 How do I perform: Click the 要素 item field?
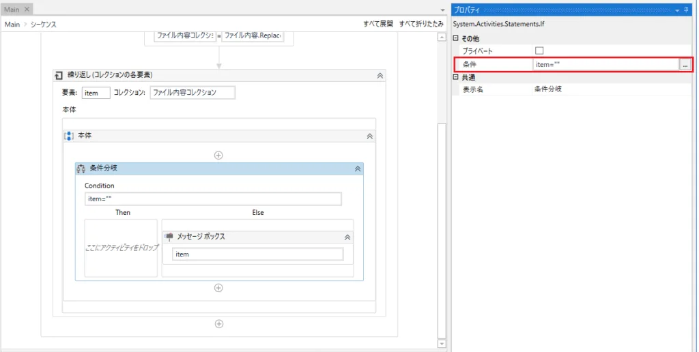pos(96,93)
